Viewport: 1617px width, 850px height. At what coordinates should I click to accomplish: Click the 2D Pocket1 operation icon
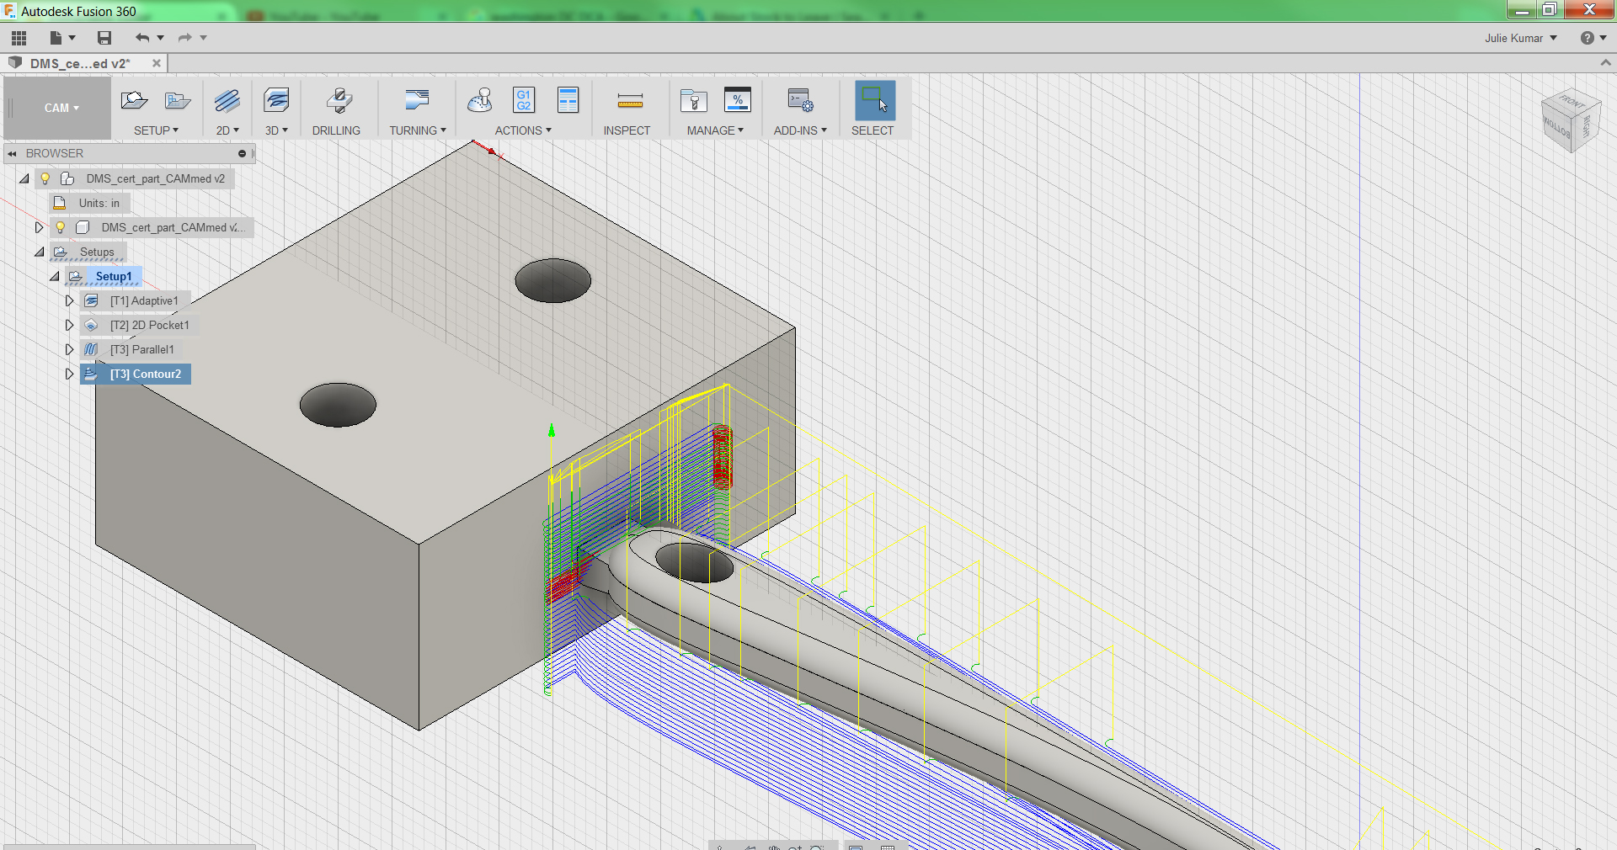92,325
